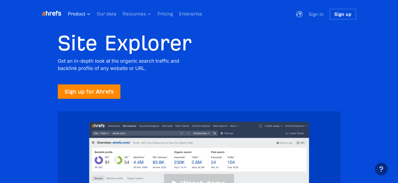Open http + https dropdown in demo

point(101,133)
